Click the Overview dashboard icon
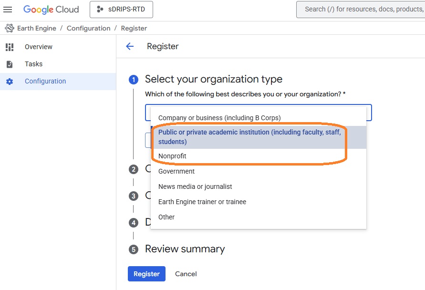This screenshot has height=290, width=425. (x=10, y=47)
